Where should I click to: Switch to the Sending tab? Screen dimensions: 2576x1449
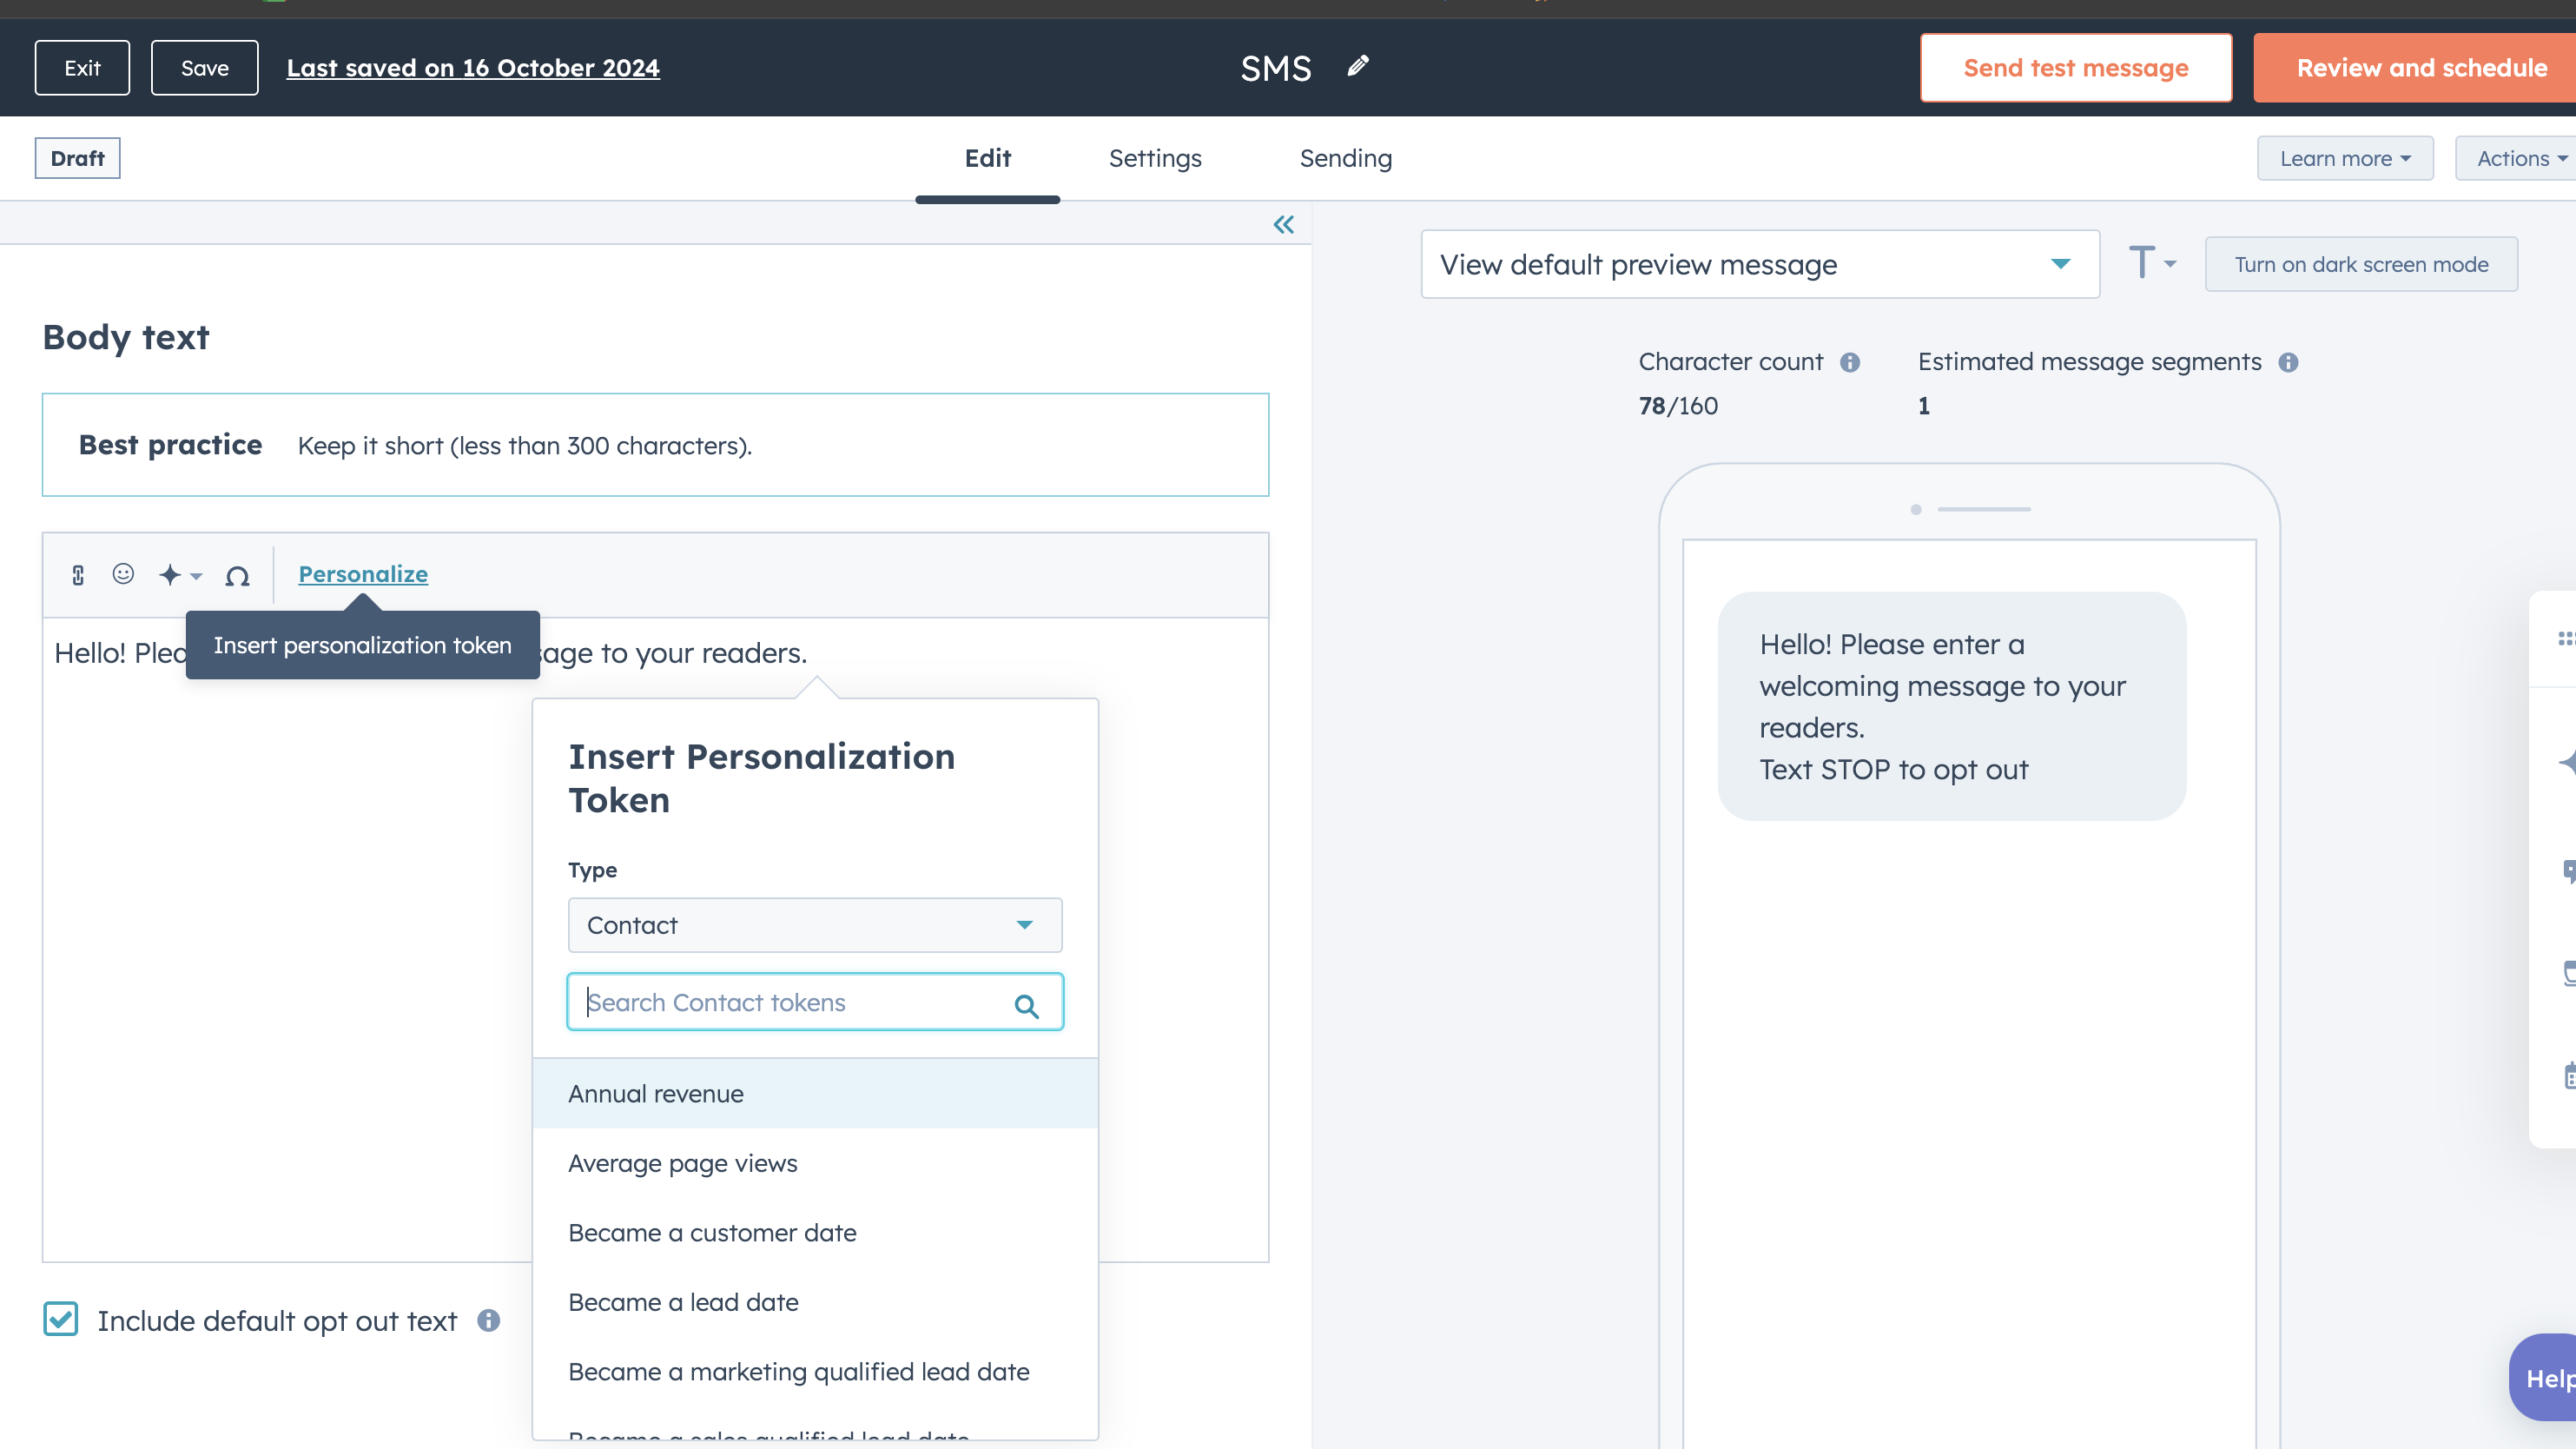pos(1345,158)
